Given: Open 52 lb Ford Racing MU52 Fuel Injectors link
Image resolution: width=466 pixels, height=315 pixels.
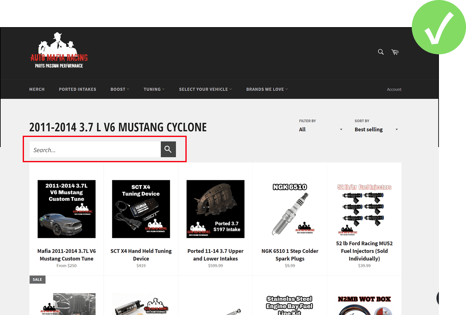Looking at the screenshot, I should click(364, 251).
